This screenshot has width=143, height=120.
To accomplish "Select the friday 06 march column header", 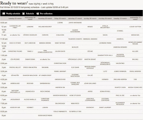I will (60, 18).
